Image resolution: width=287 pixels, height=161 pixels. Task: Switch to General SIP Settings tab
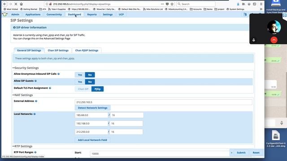(x=29, y=51)
